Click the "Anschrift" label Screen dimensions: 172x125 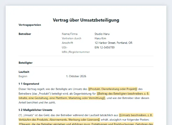click(67, 43)
